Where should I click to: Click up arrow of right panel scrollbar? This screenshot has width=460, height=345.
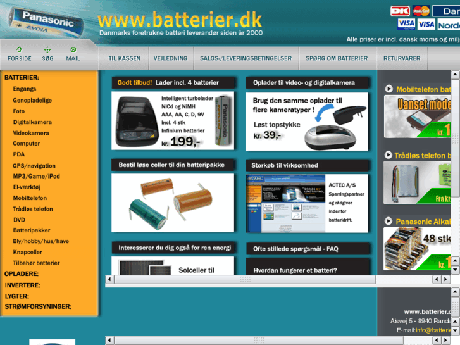pos(455,75)
